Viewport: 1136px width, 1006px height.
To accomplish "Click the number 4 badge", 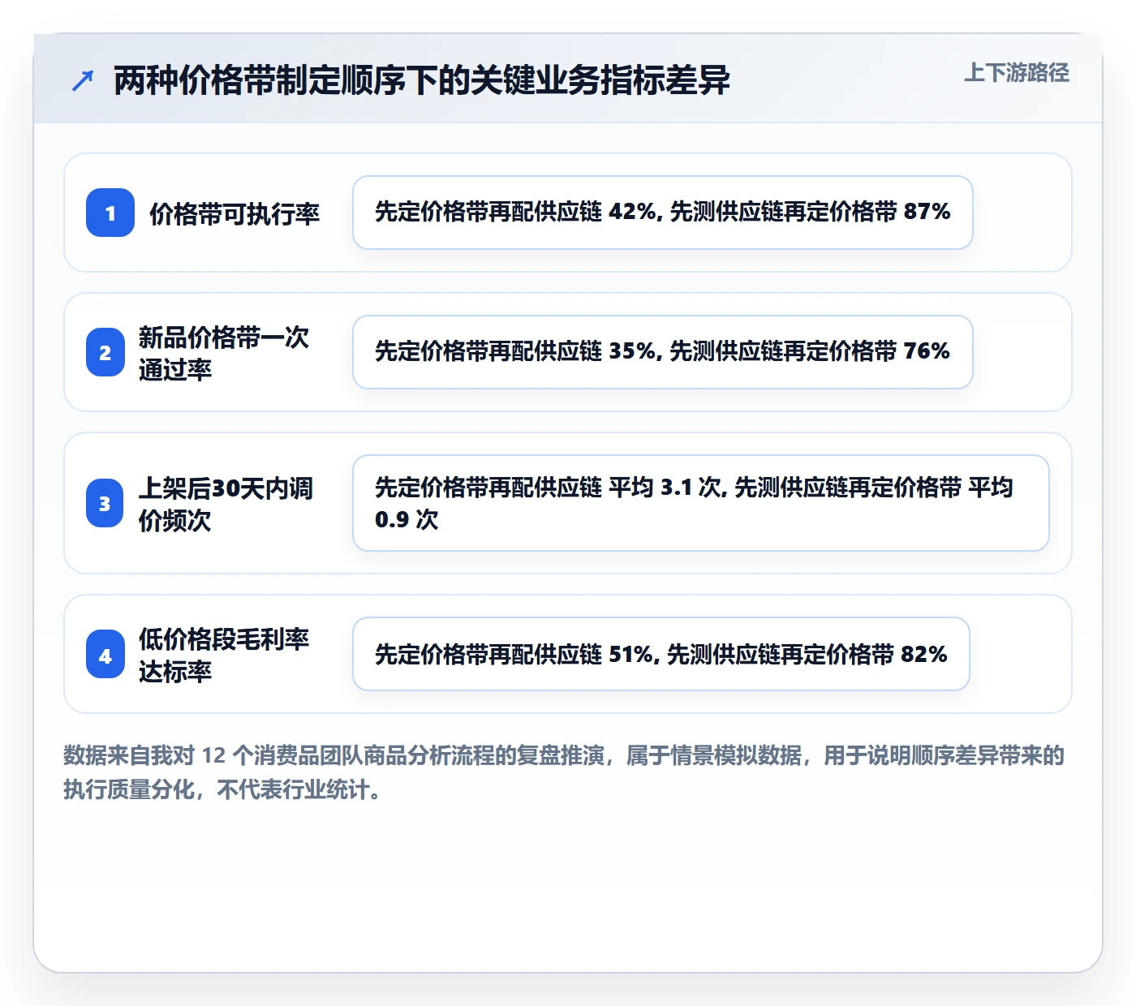I will [105, 654].
